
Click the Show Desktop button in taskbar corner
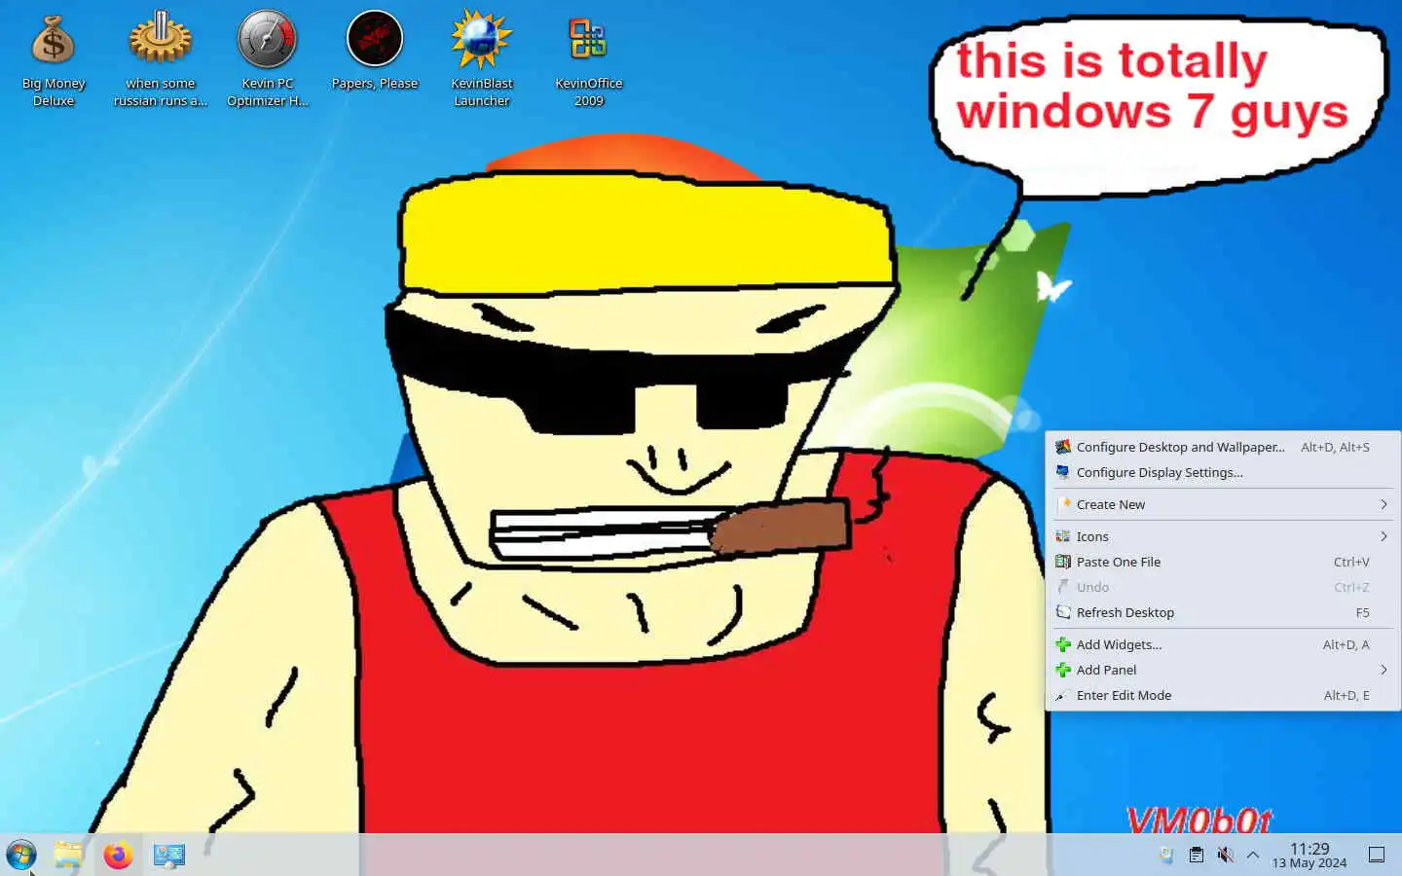click(x=1377, y=855)
